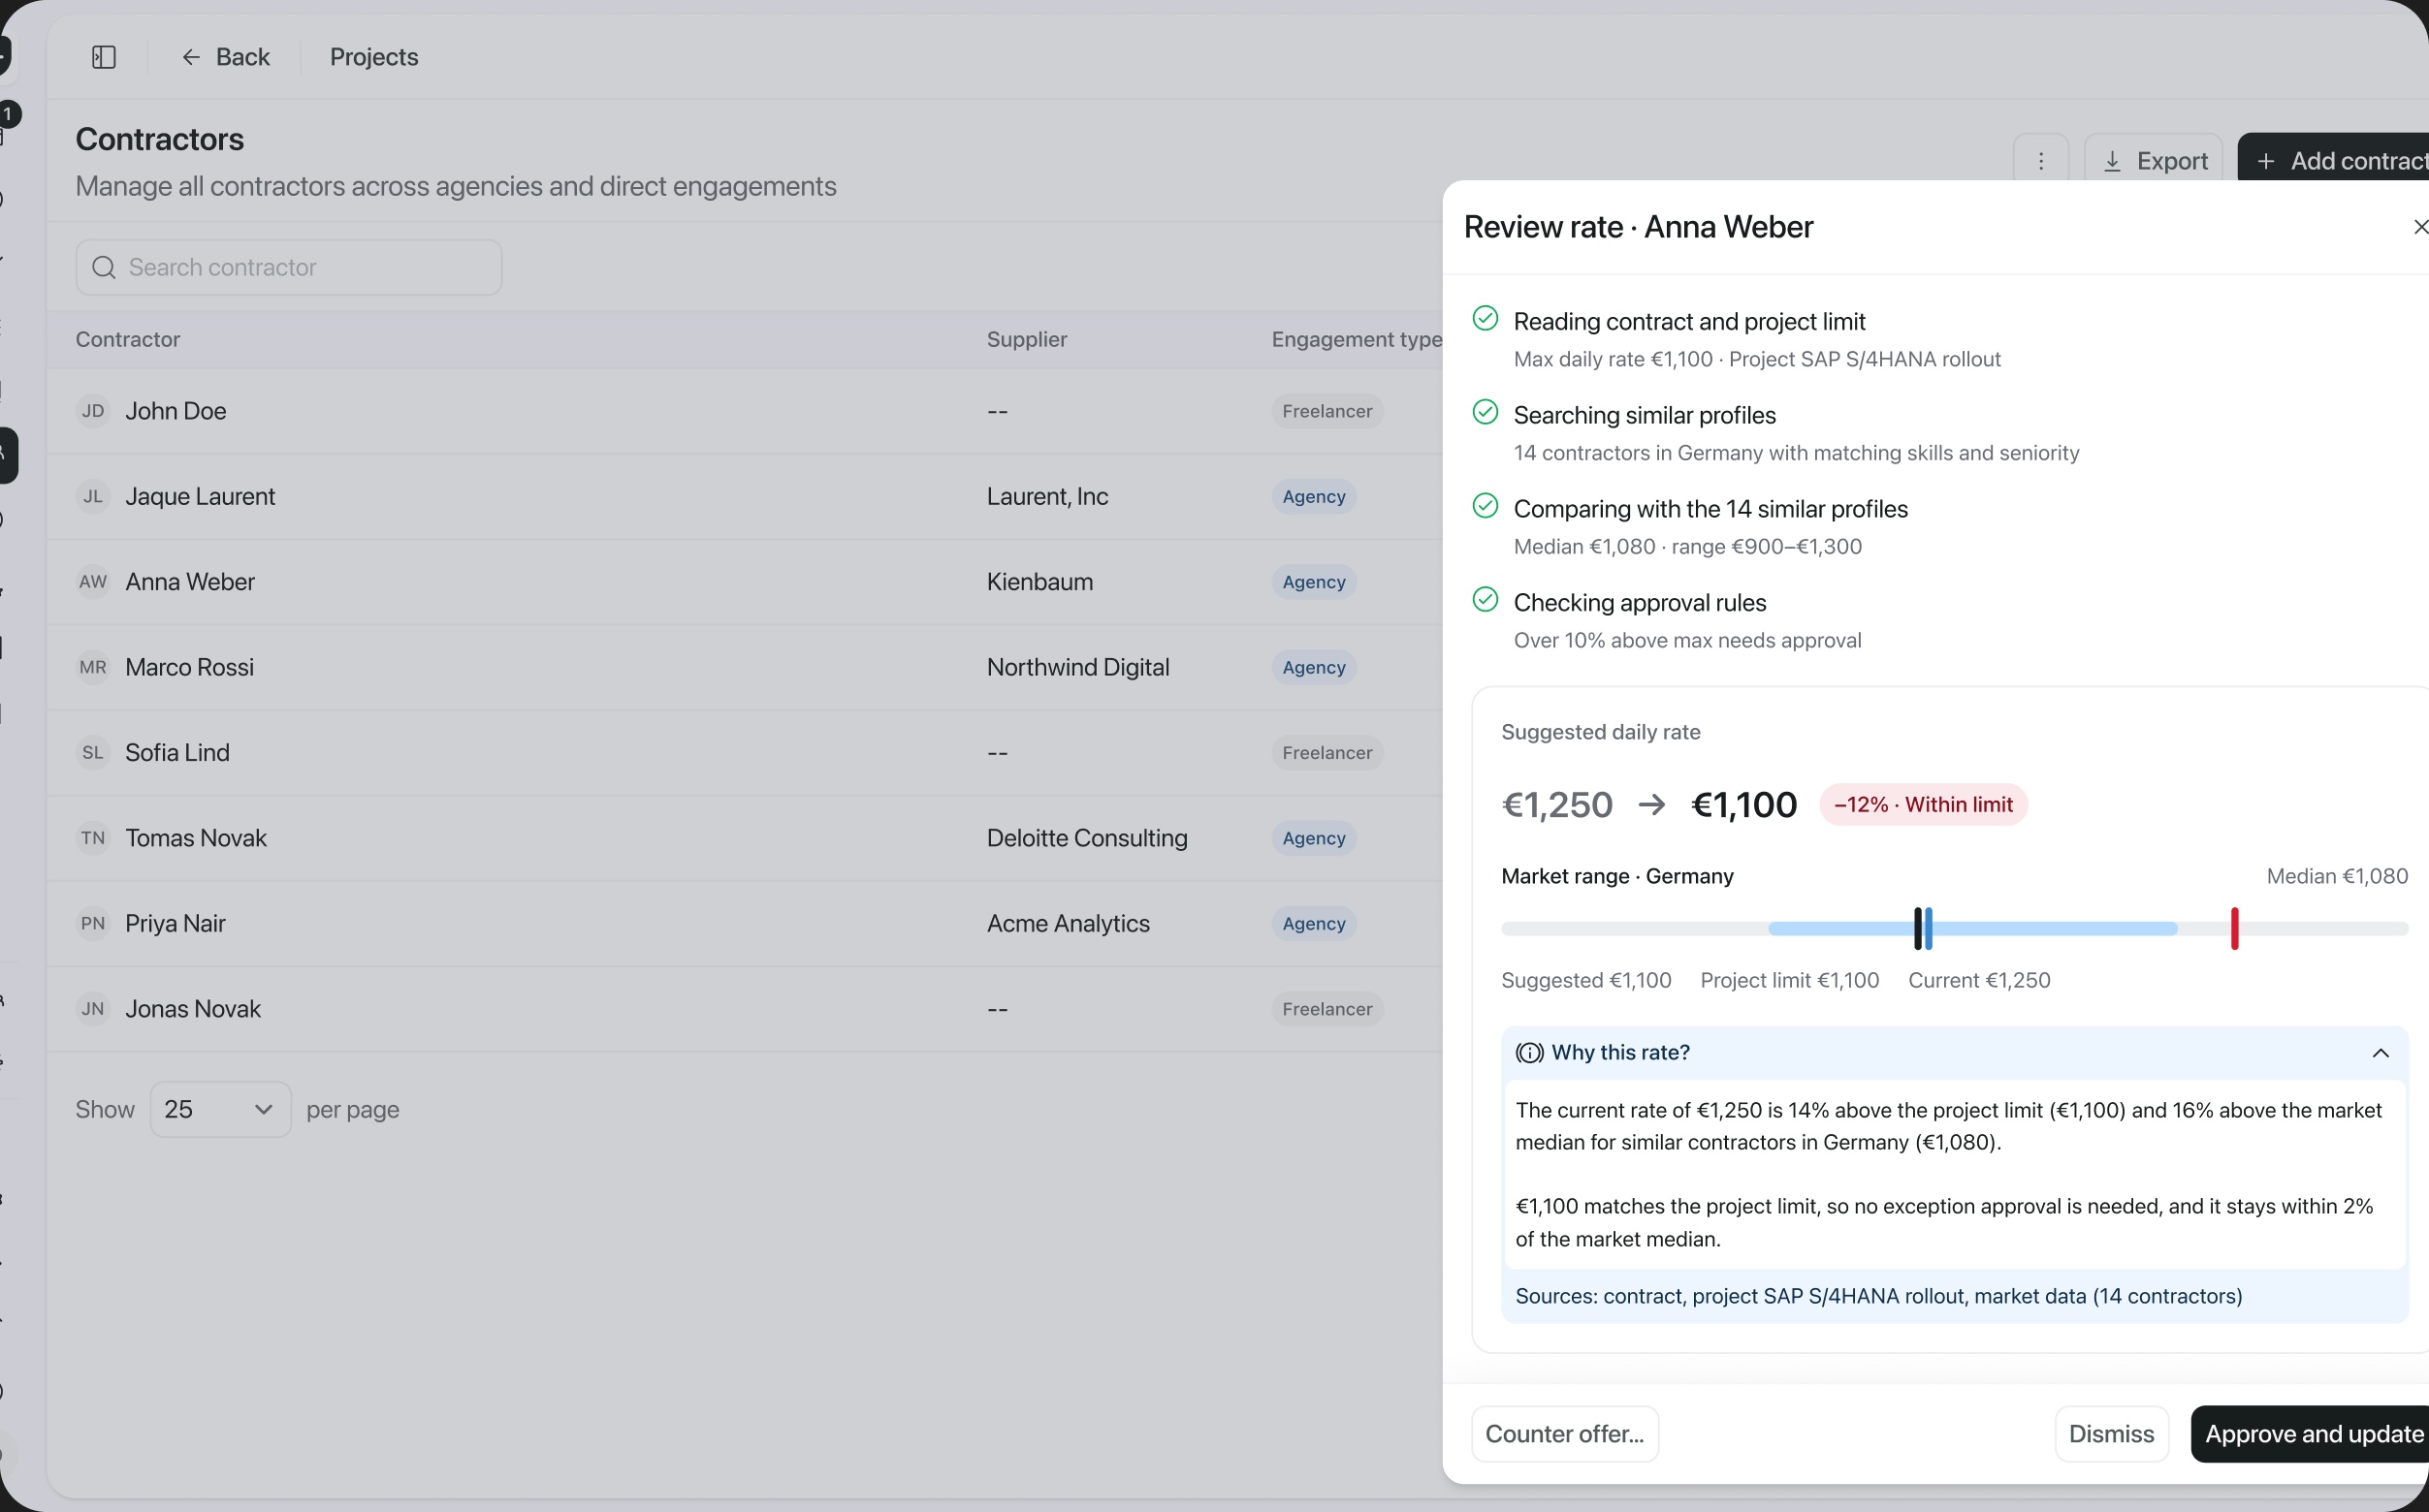Viewport: 2429px width, 1512px height.
Task: Dismiss the rate suggestion
Action: 2111,1434
